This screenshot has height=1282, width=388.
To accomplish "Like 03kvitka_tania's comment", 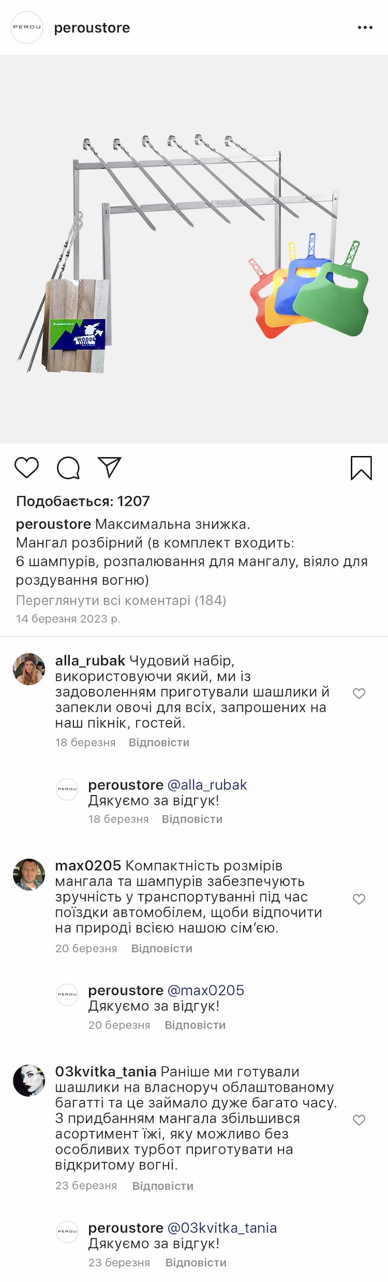I will 359,1120.
